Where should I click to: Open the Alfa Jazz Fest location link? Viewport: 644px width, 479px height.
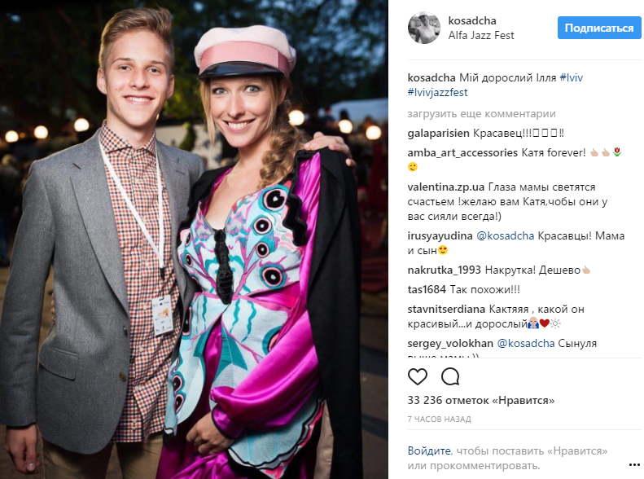point(481,35)
